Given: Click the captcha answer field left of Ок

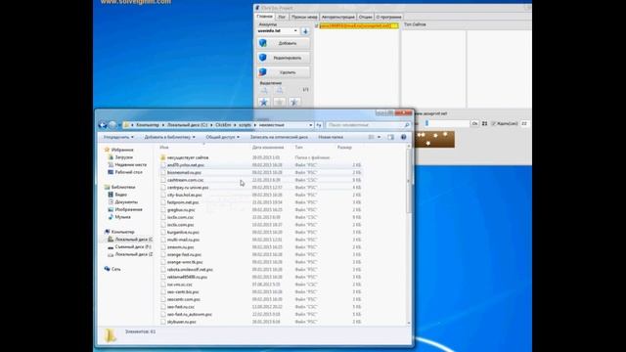Looking at the screenshot, I should tap(446, 124).
